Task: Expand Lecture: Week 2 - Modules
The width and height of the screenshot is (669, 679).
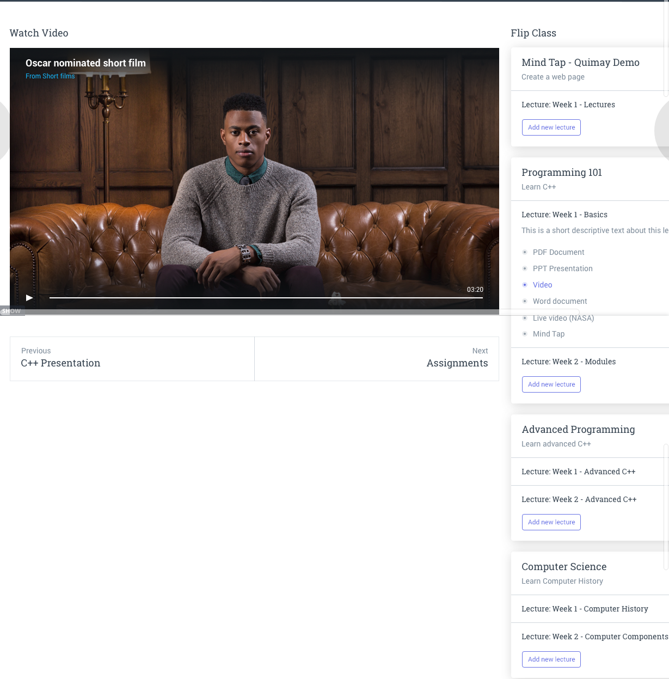Action: (568, 362)
